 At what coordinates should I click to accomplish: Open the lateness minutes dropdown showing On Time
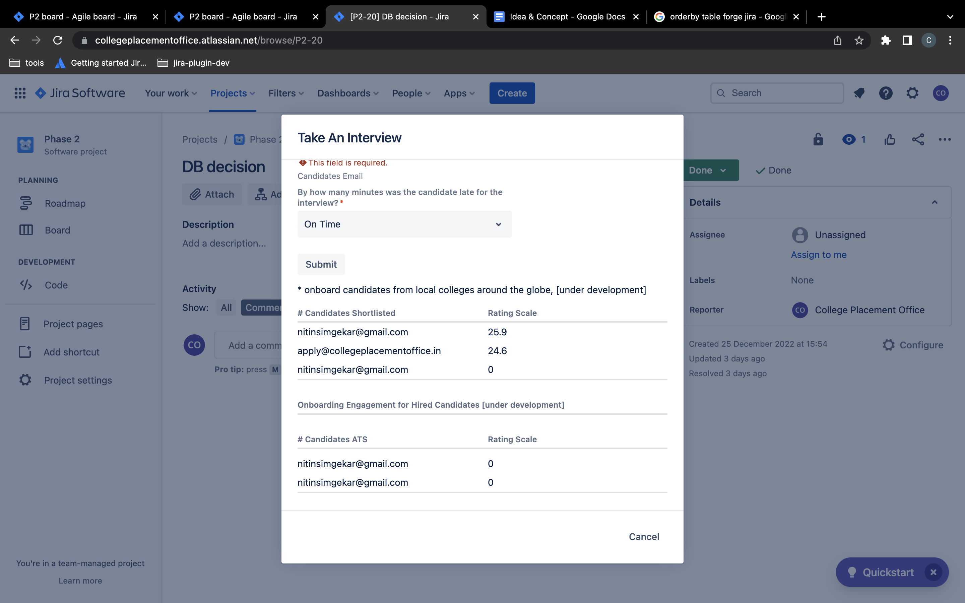pyautogui.click(x=404, y=224)
